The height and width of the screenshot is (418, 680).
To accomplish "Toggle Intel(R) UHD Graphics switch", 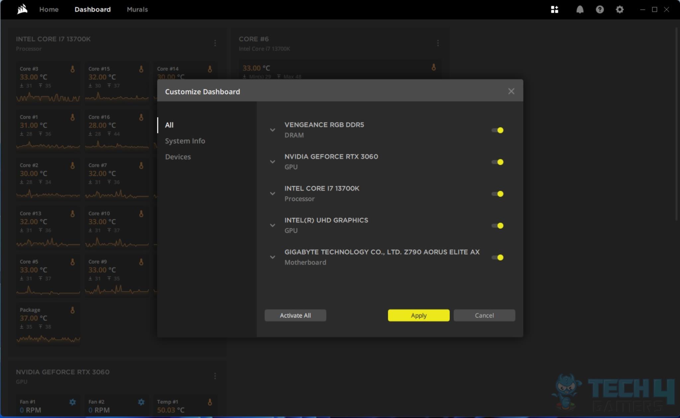I will pos(497,226).
